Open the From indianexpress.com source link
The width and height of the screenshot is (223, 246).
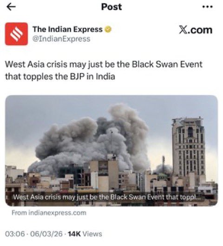pos(49,213)
